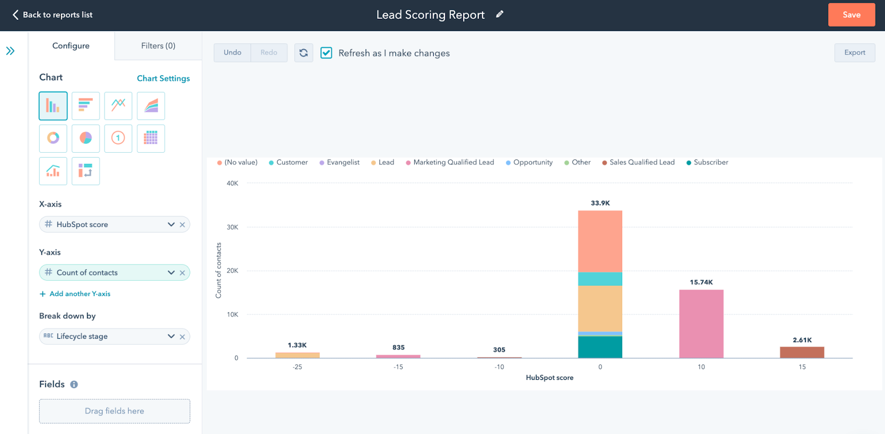
Task: Switch to the Configure tab
Action: [x=71, y=46]
